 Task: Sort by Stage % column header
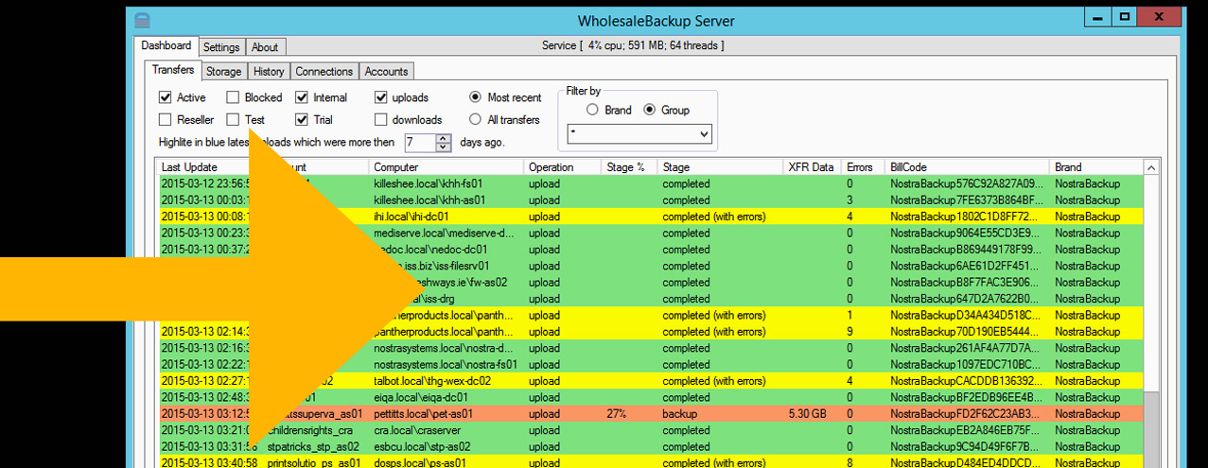click(x=630, y=167)
